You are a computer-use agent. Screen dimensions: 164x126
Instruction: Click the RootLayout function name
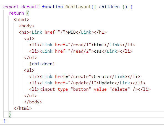(x=78, y=7)
